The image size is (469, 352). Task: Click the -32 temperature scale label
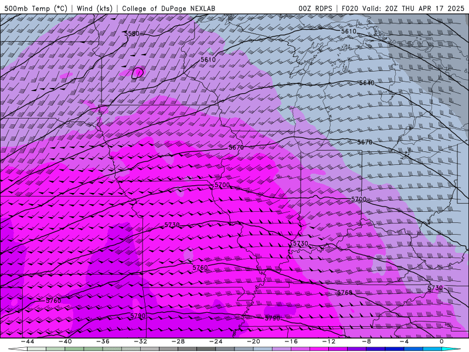(141, 341)
